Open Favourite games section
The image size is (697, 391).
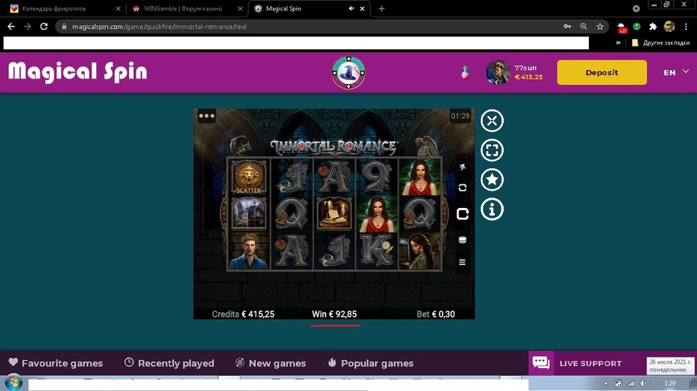56,363
